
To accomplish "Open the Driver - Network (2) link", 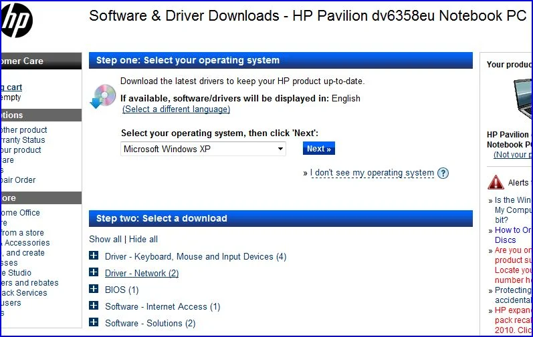I will pyautogui.click(x=142, y=273).
